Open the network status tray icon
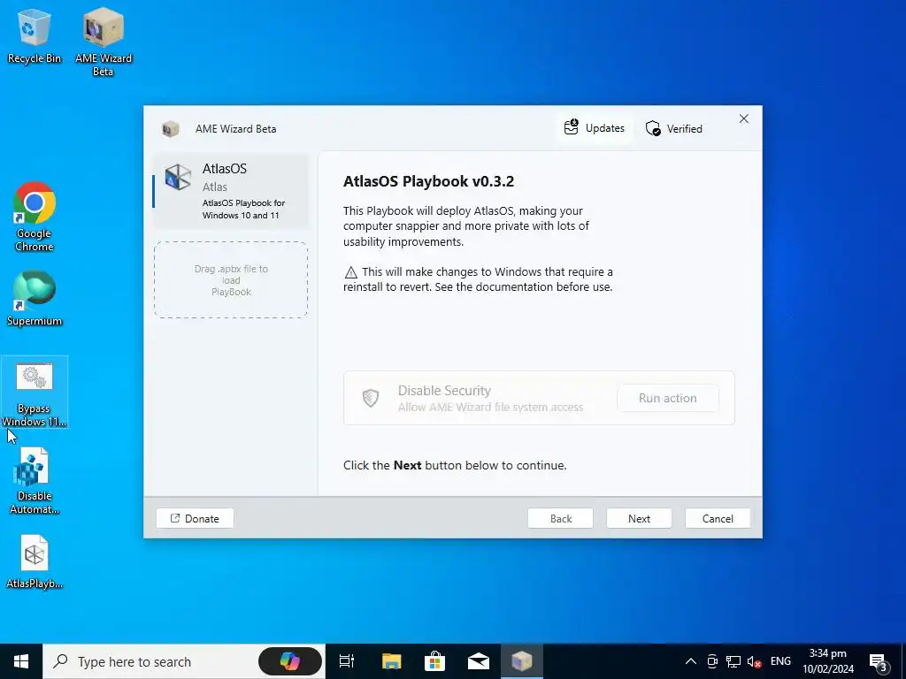 tap(733, 661)
